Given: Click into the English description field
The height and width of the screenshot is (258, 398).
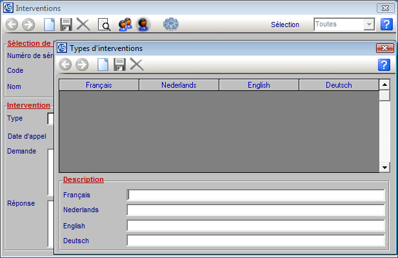Looking at the screenshot, I should point(255,226).
